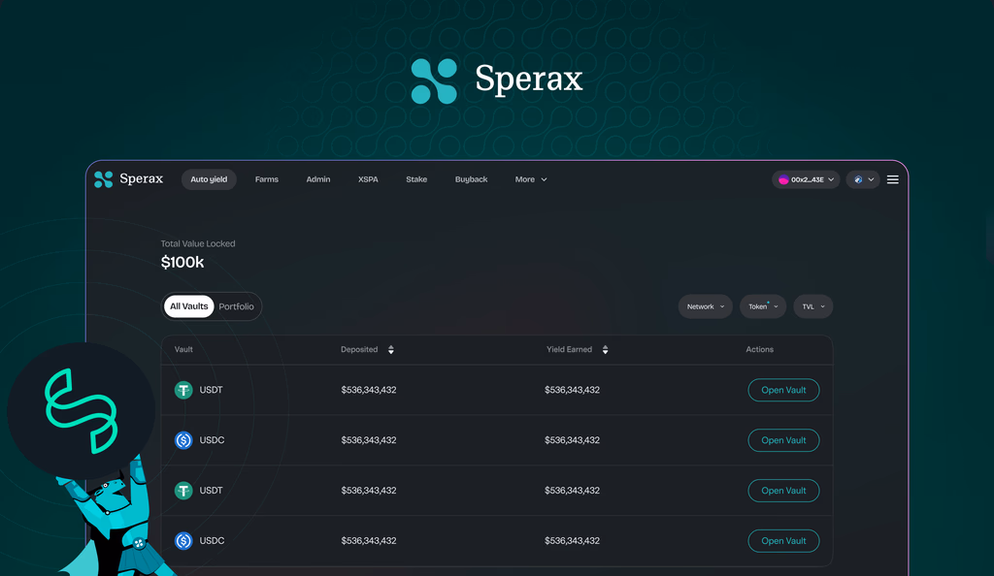Open the hamburger menu icon
Screen dimensions: 994x576
coord(892,179)
